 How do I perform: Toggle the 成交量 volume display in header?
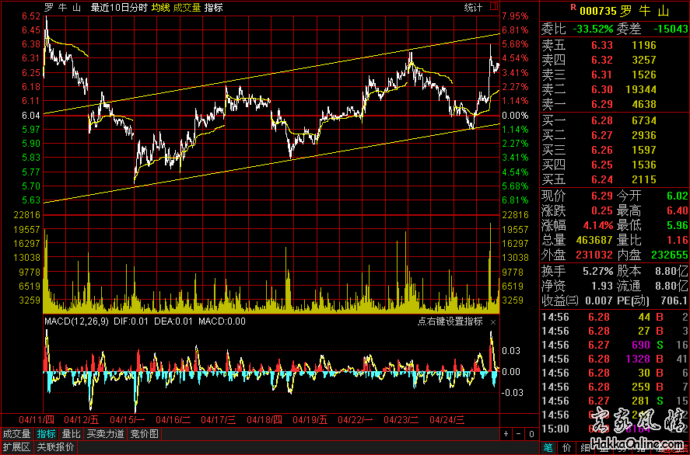(x=187, y=8)
